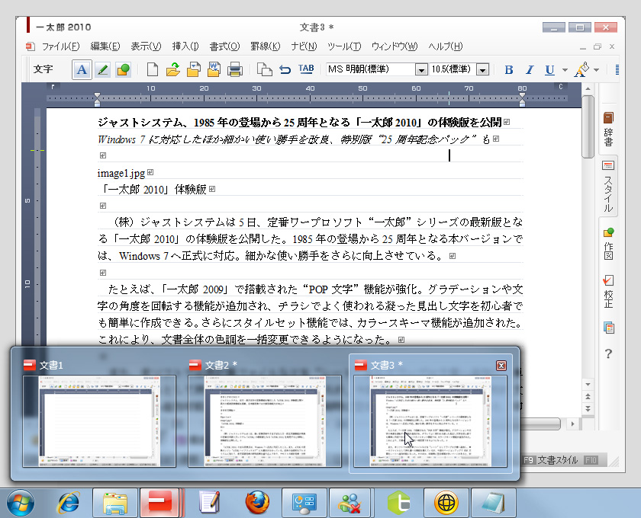Click the right margin marker on ruler
641x518 pixels.
(x=522, y=99)
